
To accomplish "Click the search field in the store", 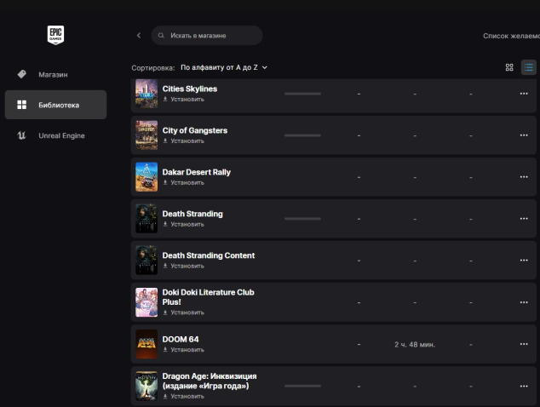I will click(x=207, y=36).
